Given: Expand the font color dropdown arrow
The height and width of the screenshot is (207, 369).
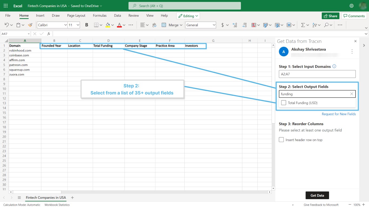Looking at the screenshot, I should [124, 25].
